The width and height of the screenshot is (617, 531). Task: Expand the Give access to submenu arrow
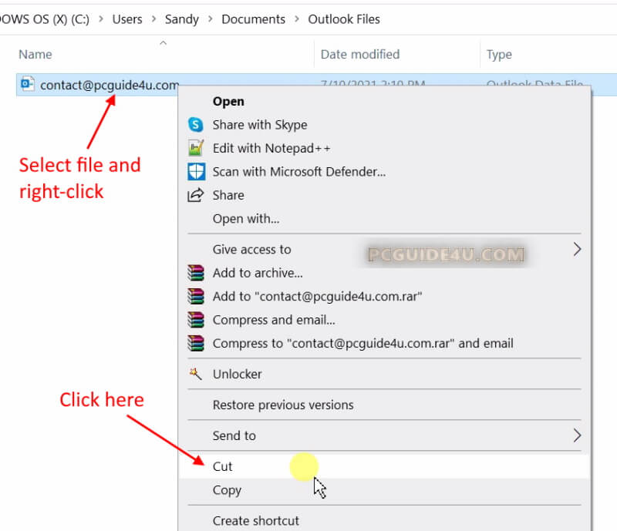pos(576,249)
